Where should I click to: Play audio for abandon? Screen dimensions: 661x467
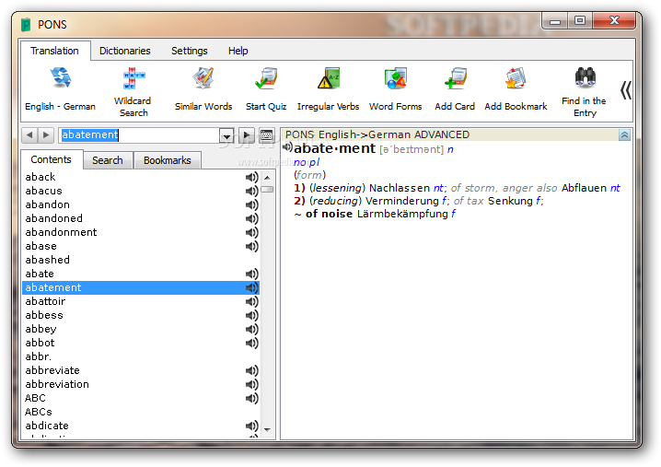tap(251, 205)
